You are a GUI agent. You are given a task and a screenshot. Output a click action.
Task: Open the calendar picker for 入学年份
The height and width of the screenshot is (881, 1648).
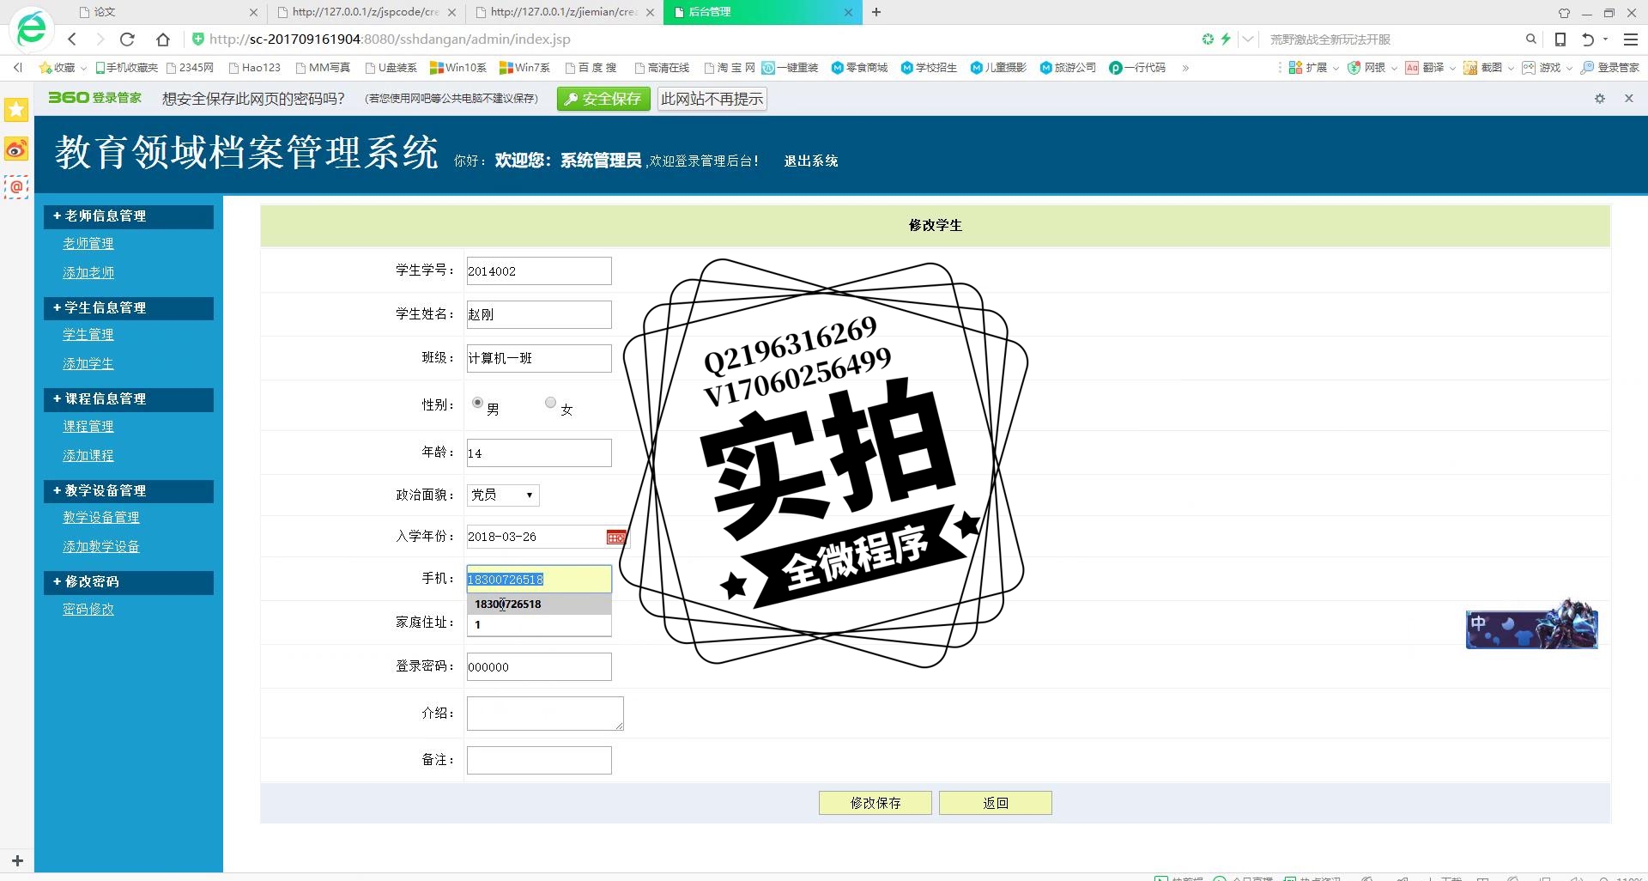[616, 538]
